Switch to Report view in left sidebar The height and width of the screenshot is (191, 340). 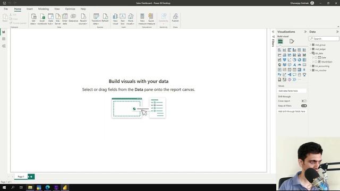click(4, 32)
